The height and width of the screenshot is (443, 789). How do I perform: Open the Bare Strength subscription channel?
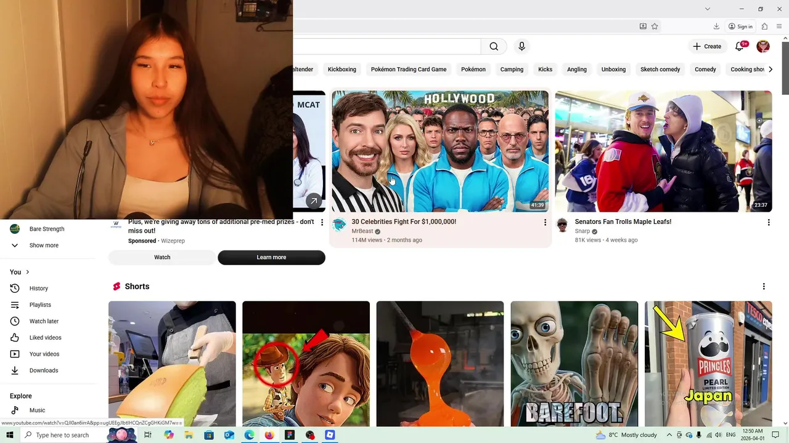coord(48,229)
